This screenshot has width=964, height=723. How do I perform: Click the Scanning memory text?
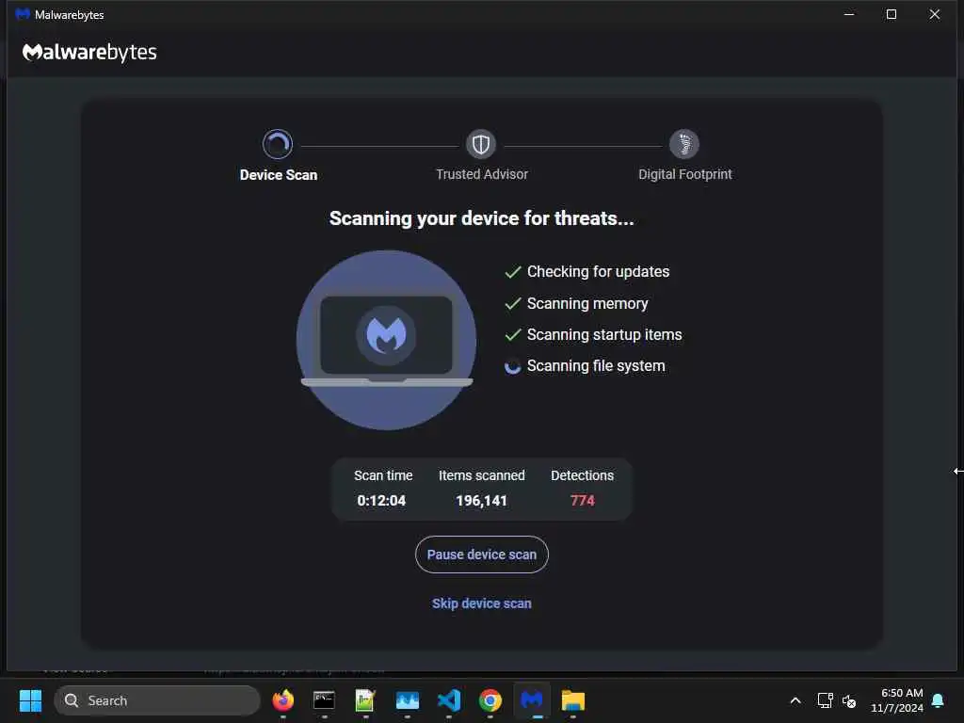point(587,304)
